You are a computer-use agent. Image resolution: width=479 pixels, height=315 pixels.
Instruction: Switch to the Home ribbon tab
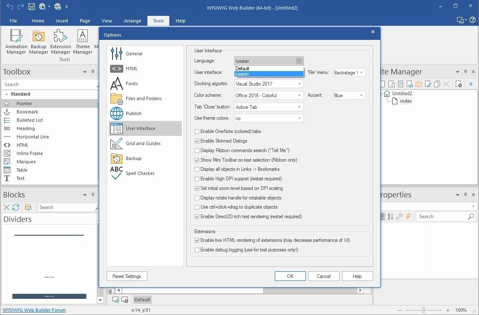coord(38,21)
